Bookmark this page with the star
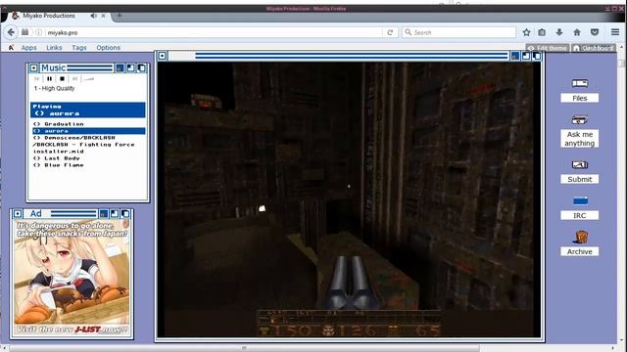The image size is (627, 352). click(526, 32)
